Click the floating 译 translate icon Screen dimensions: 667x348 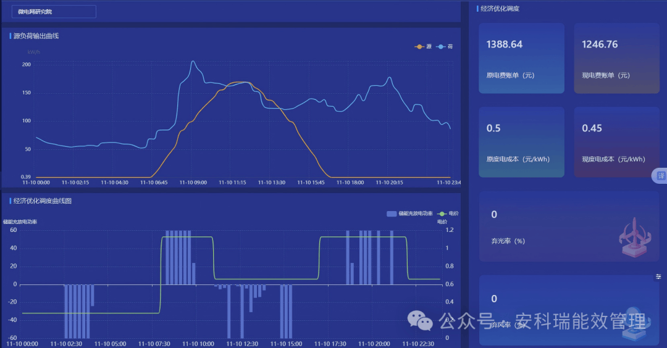point(660,176)
